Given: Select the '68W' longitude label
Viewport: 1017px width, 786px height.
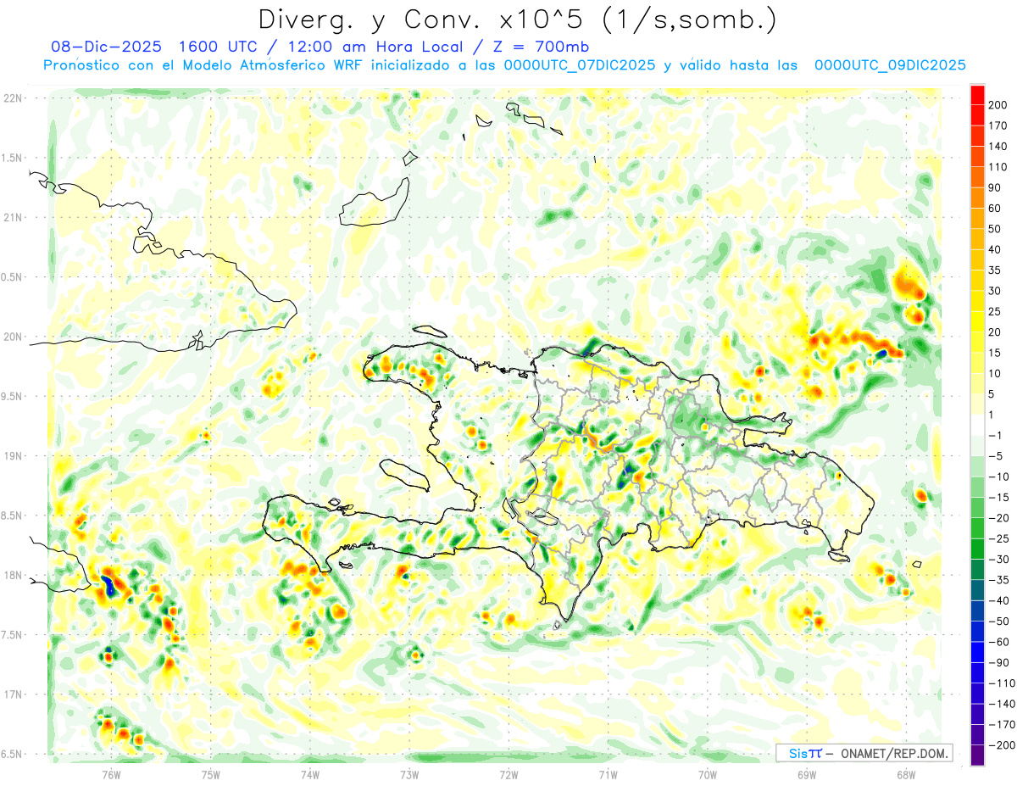Looking at the screenshot, I should point(906,773).
